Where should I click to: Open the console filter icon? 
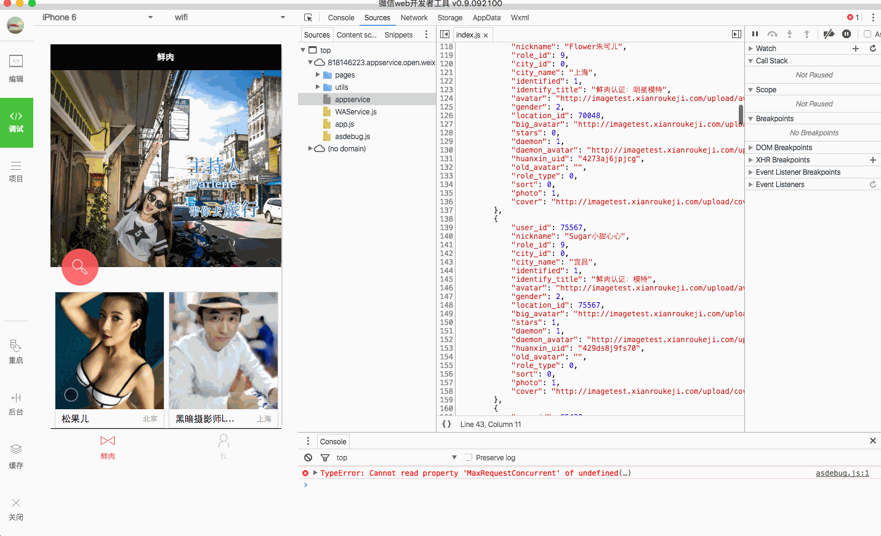point(325,457)
